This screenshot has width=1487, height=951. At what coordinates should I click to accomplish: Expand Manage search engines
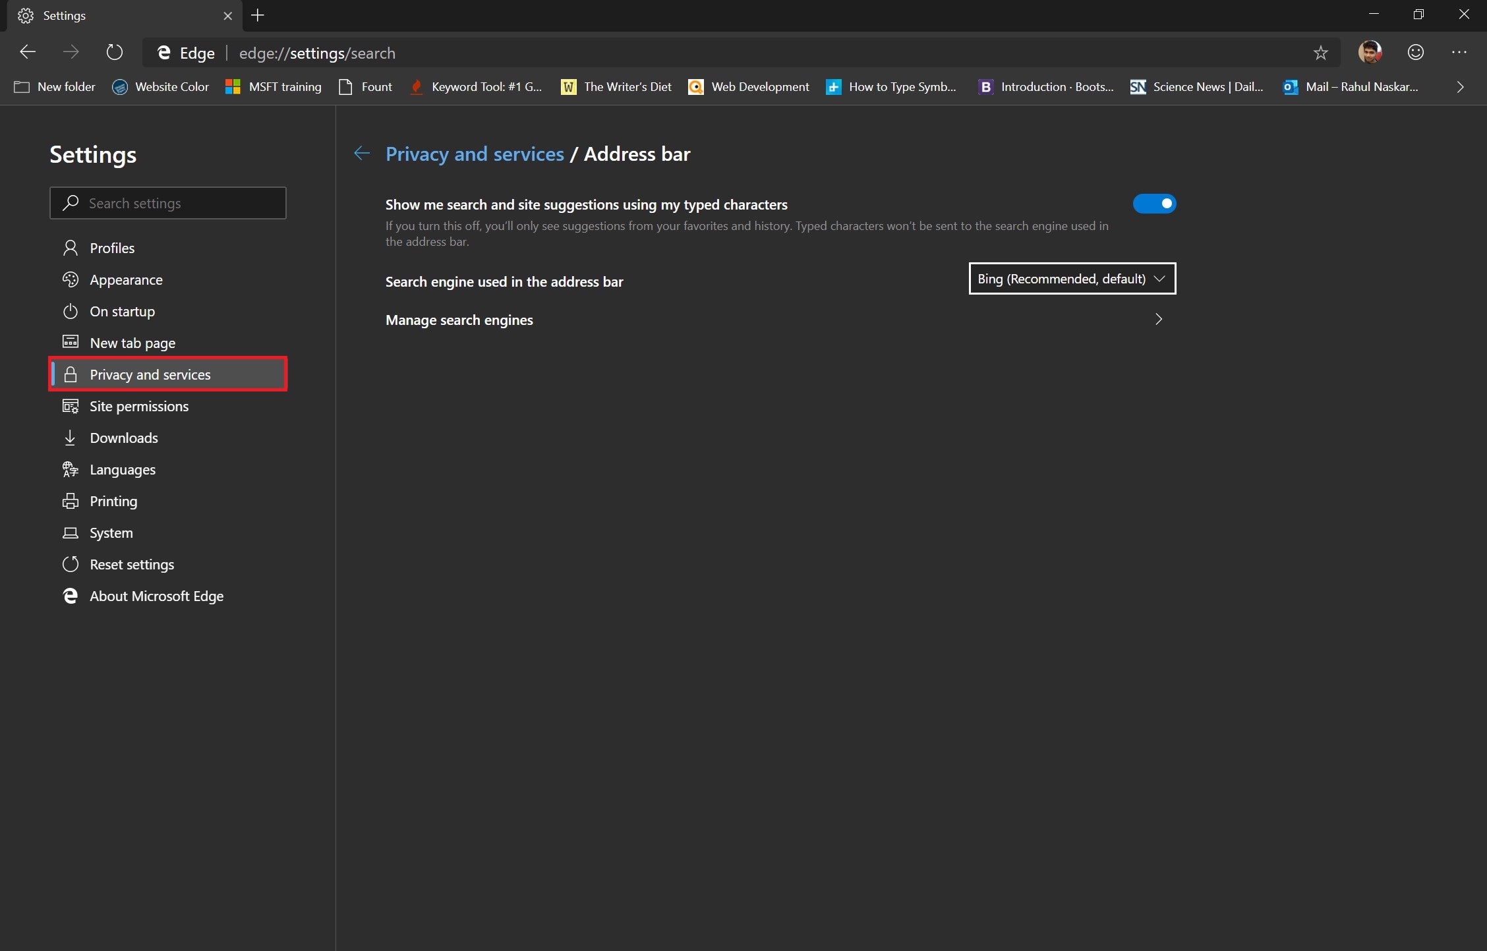coord(1159,320)
